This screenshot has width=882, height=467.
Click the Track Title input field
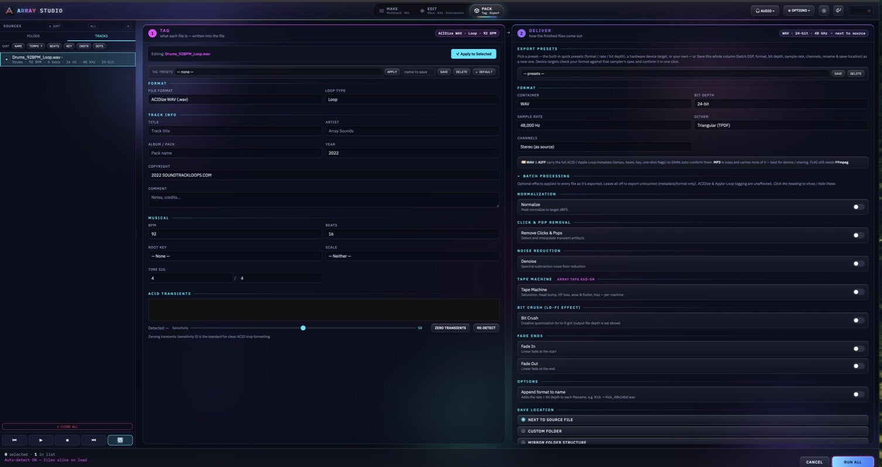pos(235,131)
